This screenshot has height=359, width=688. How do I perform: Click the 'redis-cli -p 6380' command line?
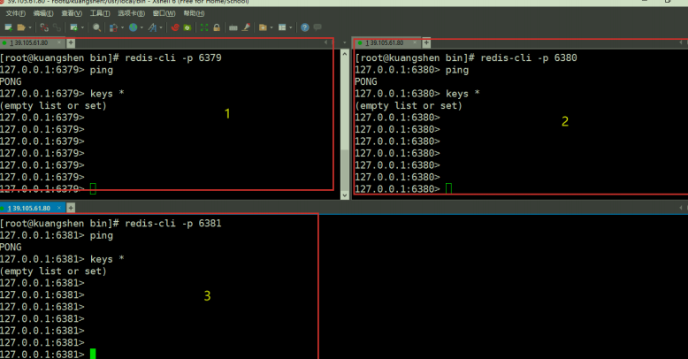[466, 58]
